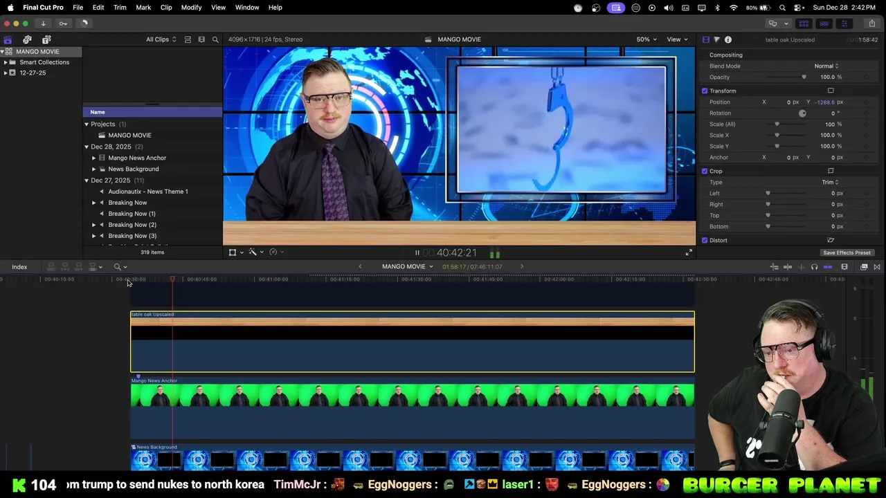Select Audionautix - News Theme 1 clip

click(148, 192)
